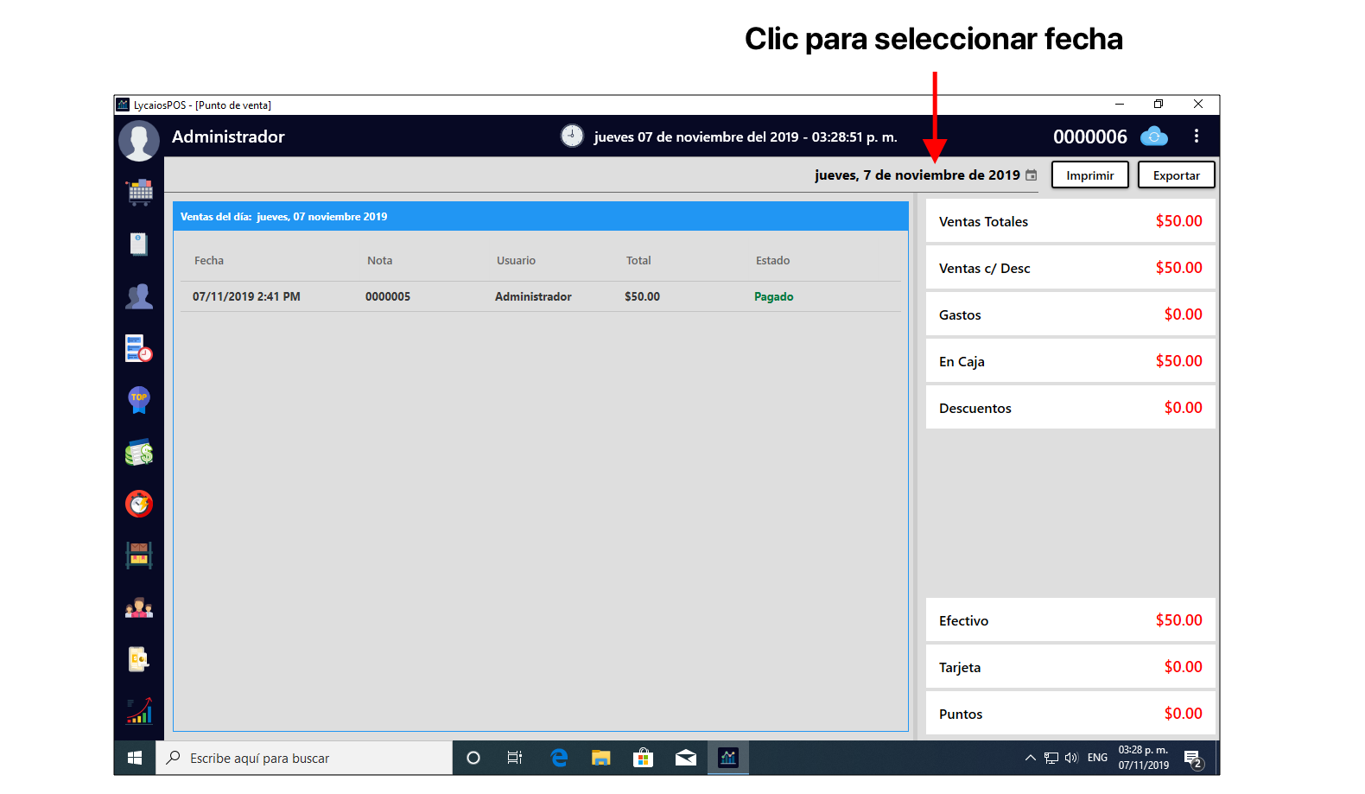The height and width of the screenshot is (794, 1365).
Task: Click the volume speaker tray icon
Action: tap(1071, 758)
